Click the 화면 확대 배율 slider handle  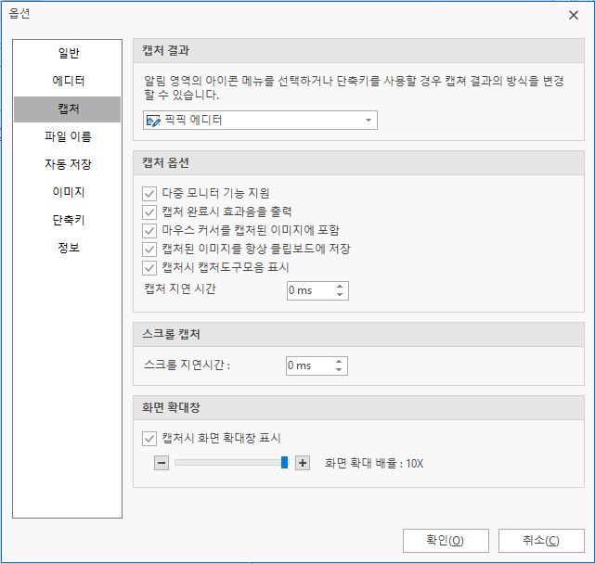coord(284,462)
